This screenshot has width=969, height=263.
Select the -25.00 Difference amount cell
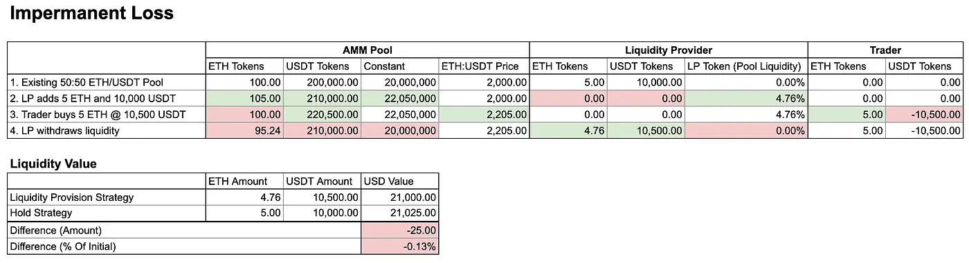pyautogui.click(x=400, y=230)
